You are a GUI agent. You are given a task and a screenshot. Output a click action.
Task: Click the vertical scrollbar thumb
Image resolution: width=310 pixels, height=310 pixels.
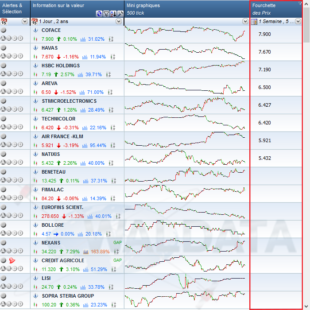click(x=306, y=25)
